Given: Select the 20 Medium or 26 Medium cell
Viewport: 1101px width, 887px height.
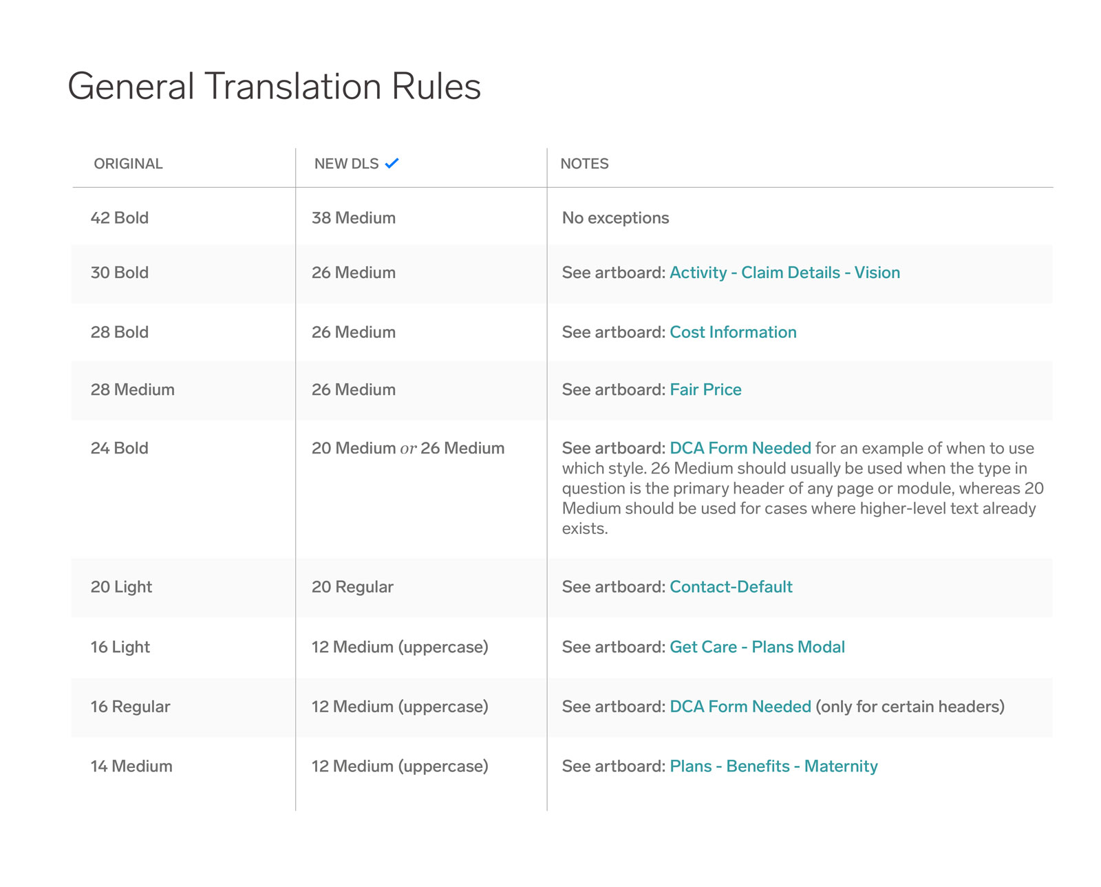Looking at the screenshot, I should tap(408, 448).
